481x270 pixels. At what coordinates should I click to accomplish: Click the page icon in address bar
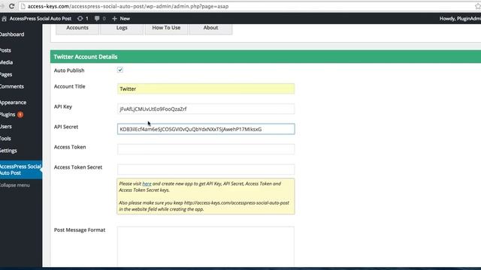[23, 6]
